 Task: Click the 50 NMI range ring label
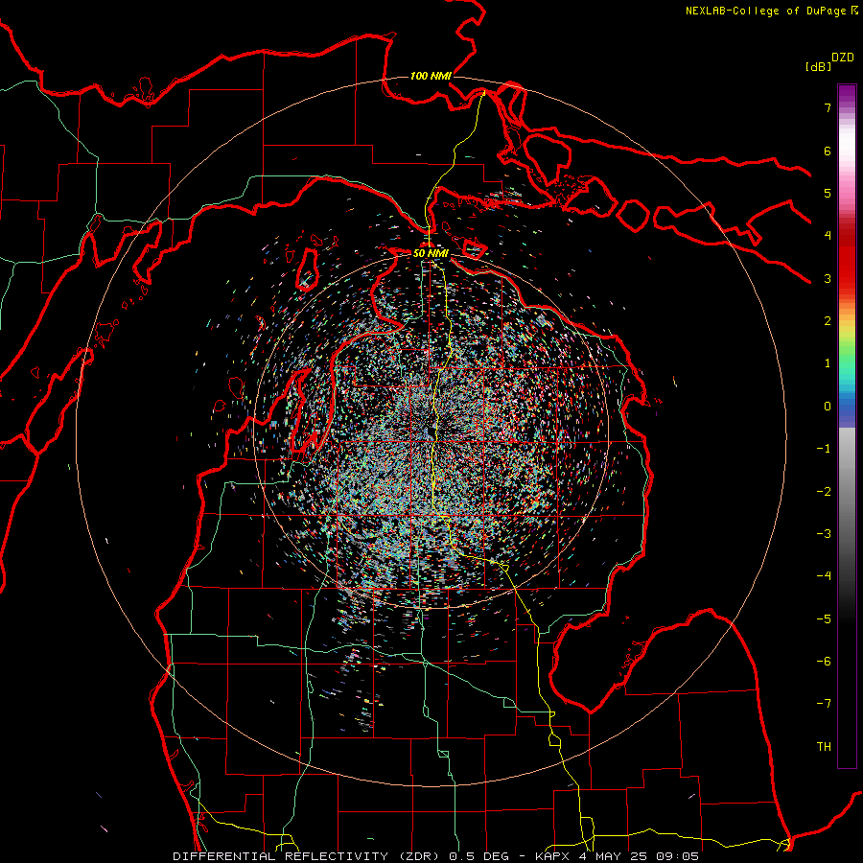coord(431,253)
